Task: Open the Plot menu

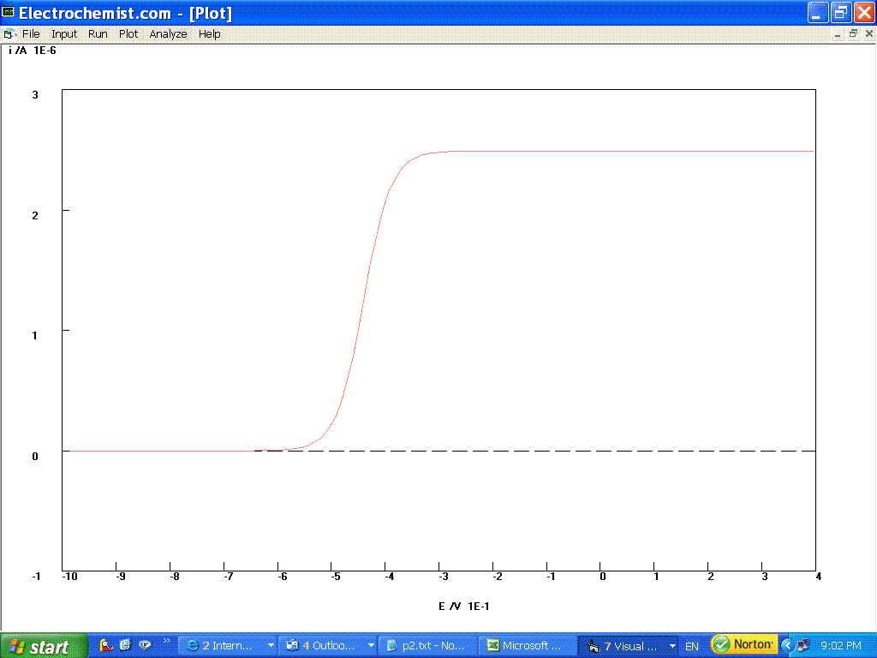Action: tap(128, 34)
